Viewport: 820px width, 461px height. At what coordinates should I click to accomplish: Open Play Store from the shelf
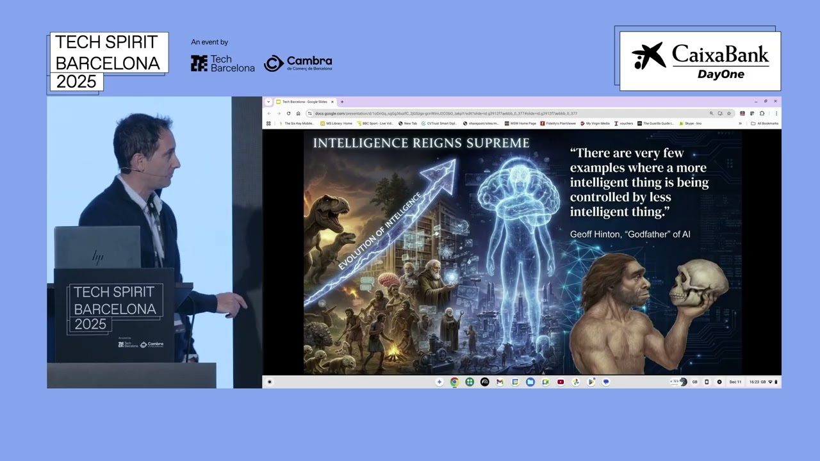tap(591, 382)
